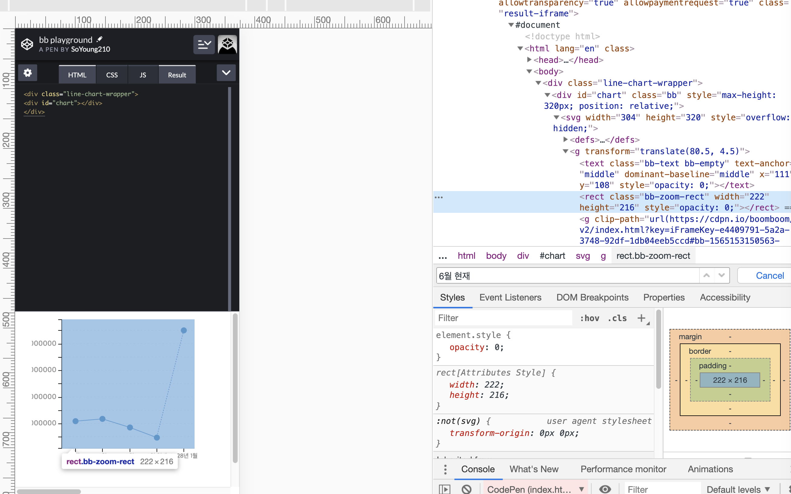Open the pen settings gear icon

coord(28,73)
